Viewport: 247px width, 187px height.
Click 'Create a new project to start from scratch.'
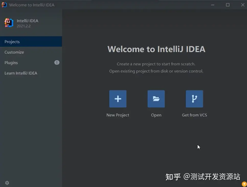coord(156,64)
